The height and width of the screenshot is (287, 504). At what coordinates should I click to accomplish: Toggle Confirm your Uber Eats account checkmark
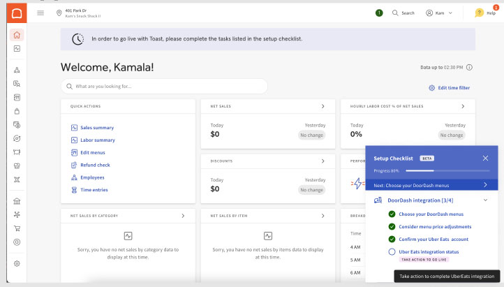coord(392,239)
